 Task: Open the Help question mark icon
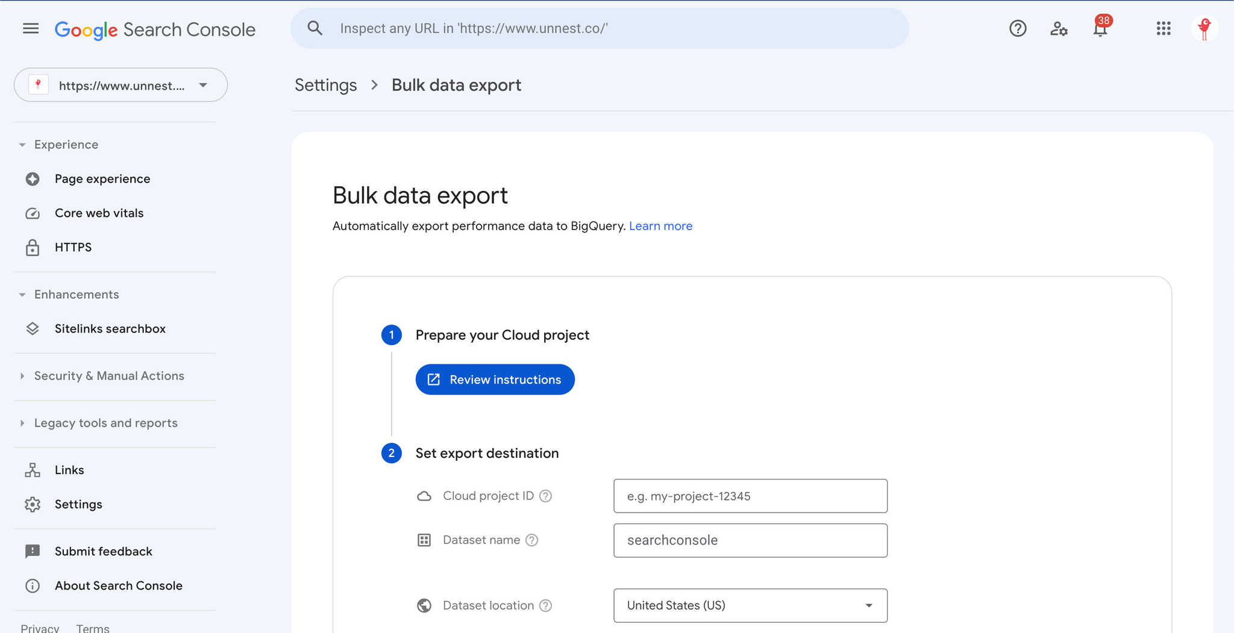1018,28
